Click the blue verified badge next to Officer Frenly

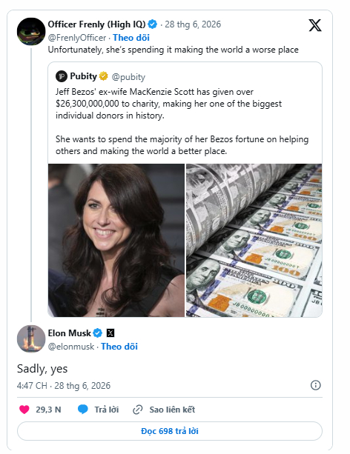pos(153,24)
